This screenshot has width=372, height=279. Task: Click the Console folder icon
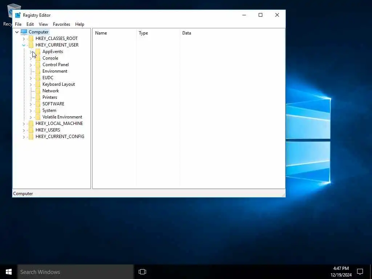[x=38, y=58]
